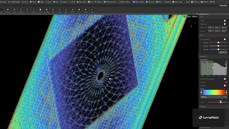Enable the Crop toggle
Image resolution: width=229 pixels, height=129 pixels.
pyautogui.click(x=225, y=21)
